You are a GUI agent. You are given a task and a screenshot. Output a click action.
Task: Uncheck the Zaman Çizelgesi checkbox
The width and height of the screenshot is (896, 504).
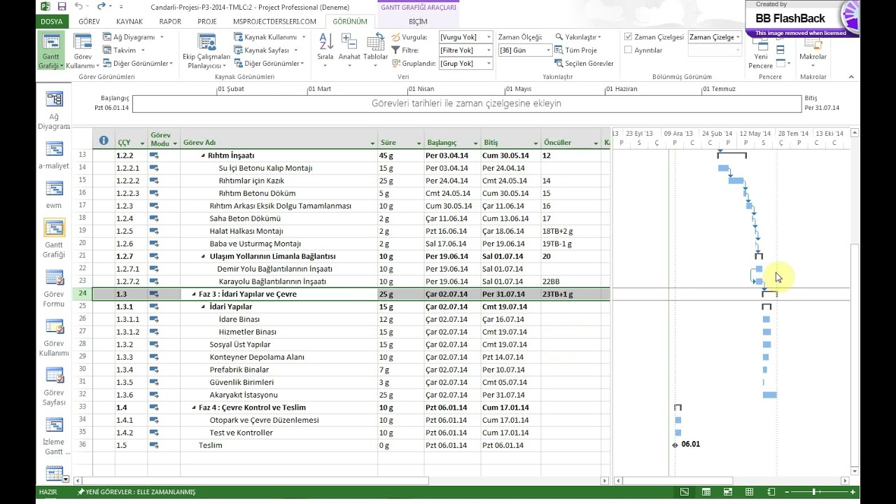click(629, 37)
